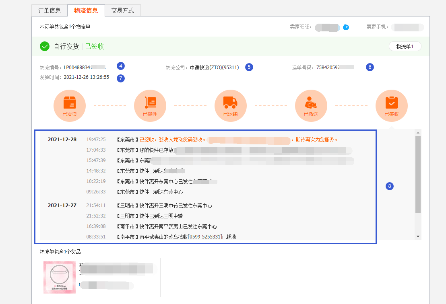Image resolution: width=446 pixels, height=304 pixels.
Task: Click the blue Wangwang chat icon
Action: (346, 27)
